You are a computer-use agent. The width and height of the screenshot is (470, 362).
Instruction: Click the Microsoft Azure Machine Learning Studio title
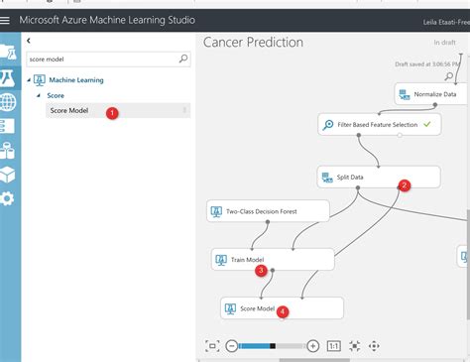click(107, 20)
